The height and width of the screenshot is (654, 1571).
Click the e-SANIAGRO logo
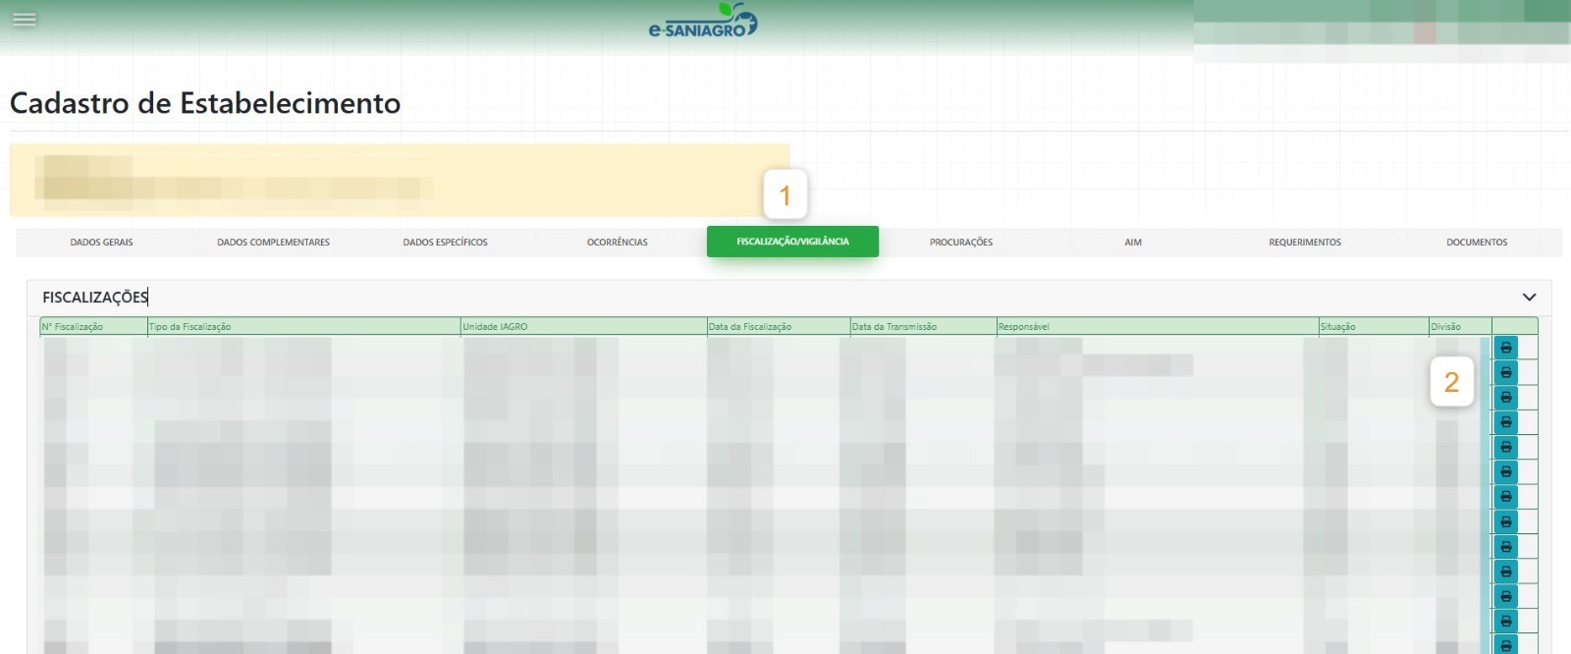702,22
